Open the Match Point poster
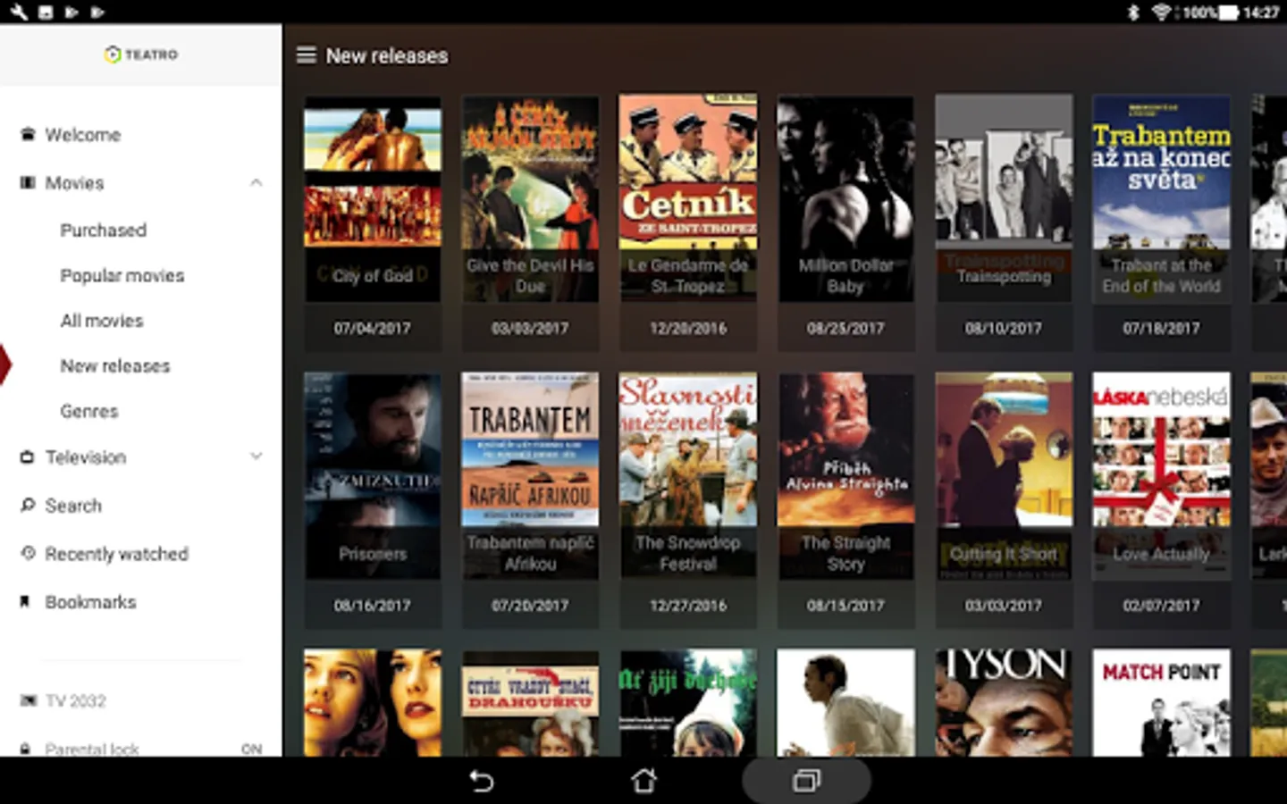 point(1161,703)
